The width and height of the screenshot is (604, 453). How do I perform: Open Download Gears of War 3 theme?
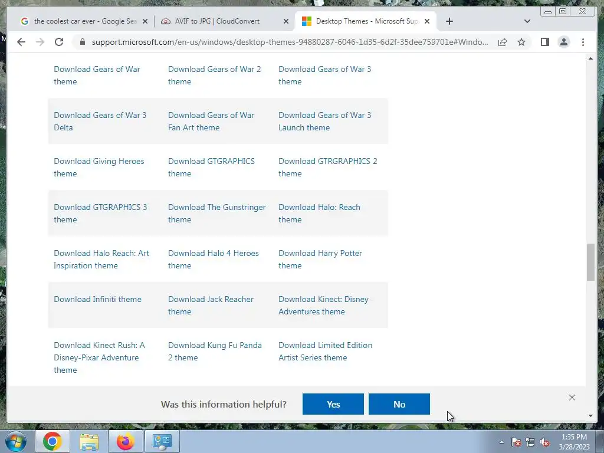(325, 75)
